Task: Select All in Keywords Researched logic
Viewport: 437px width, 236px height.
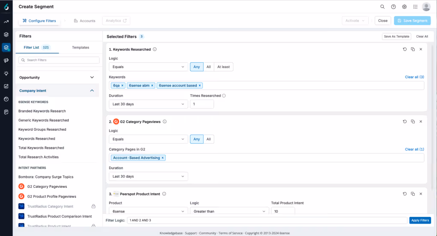Action: pos(208,67)
